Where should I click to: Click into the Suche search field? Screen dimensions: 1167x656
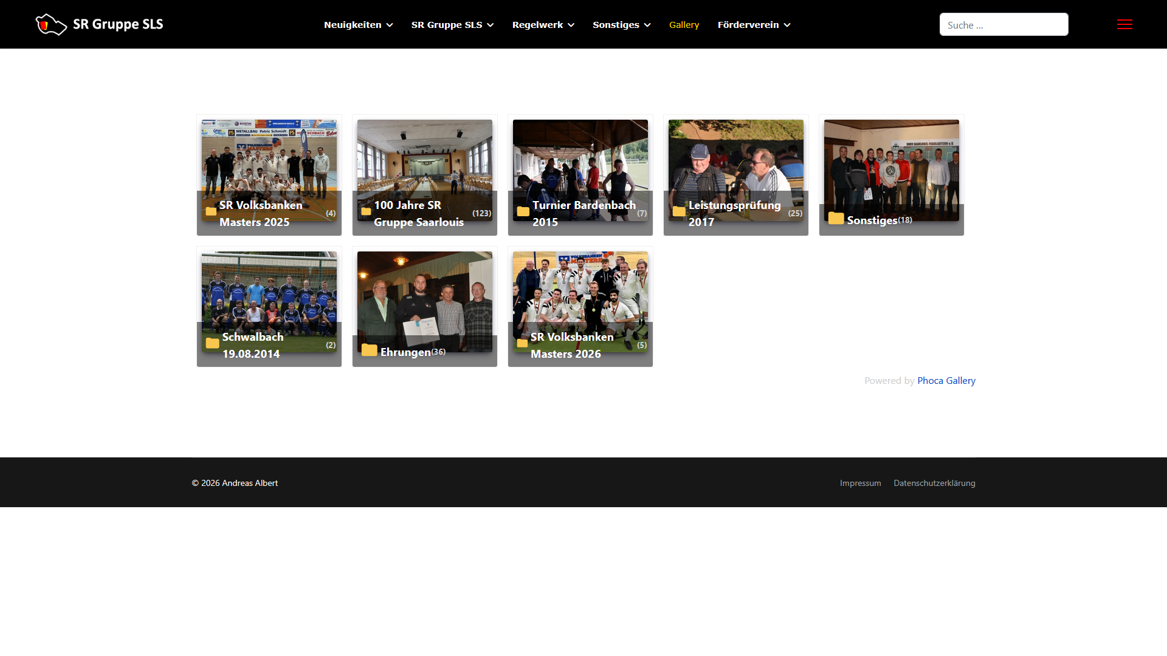pos(1003,25)
